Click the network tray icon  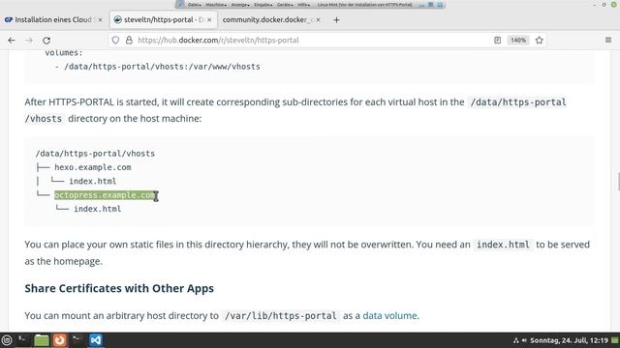coord(516,340)
